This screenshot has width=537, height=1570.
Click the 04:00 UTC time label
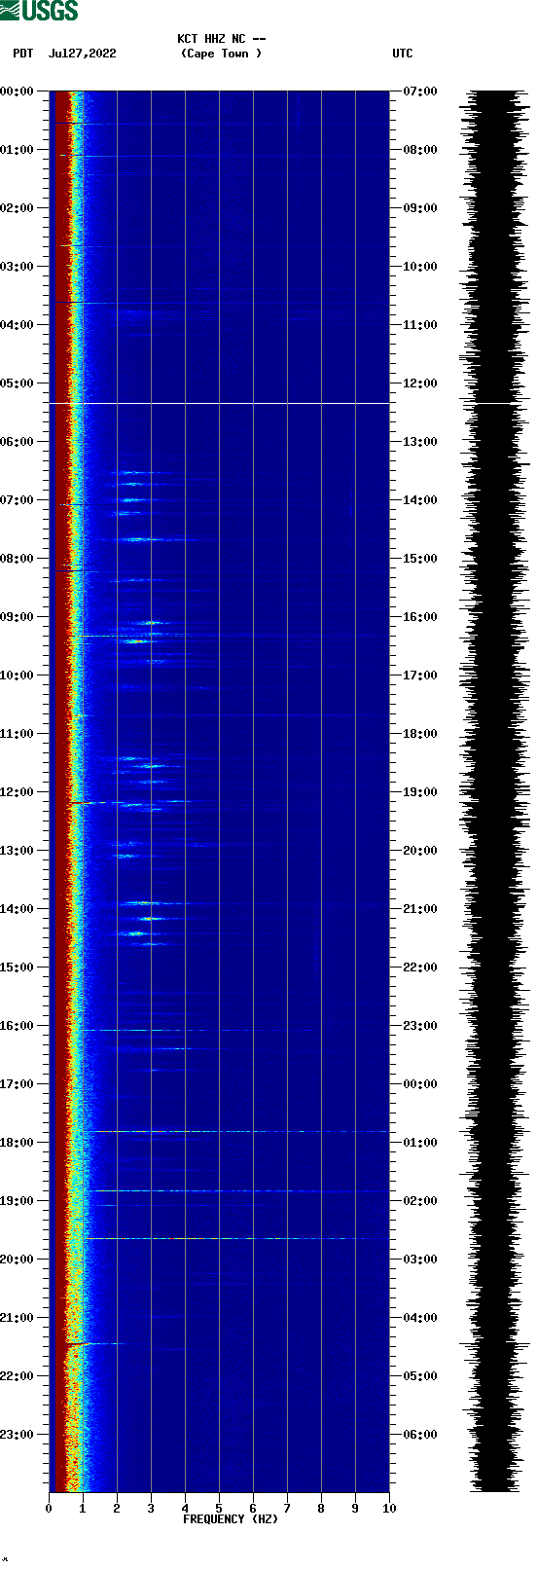click(x=420, y=1318)
